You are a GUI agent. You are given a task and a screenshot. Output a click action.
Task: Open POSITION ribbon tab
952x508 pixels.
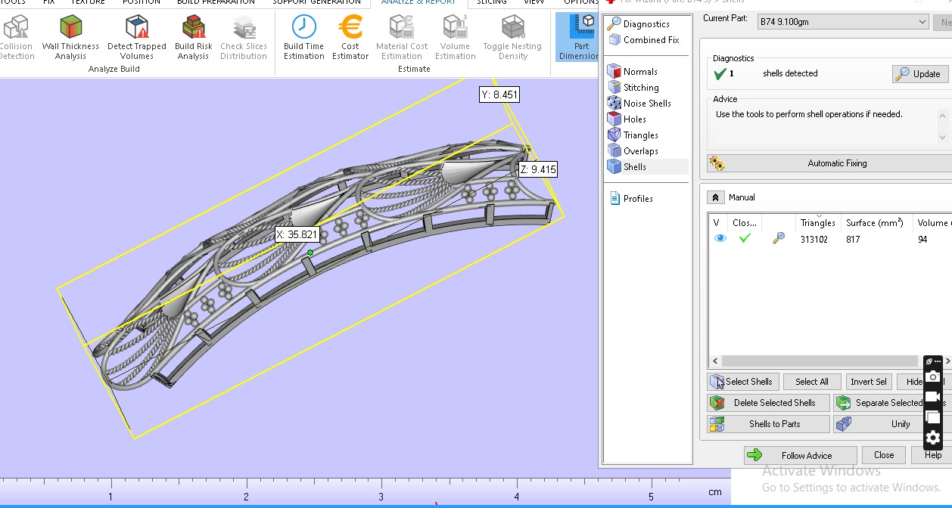click(x=142, y=3)
